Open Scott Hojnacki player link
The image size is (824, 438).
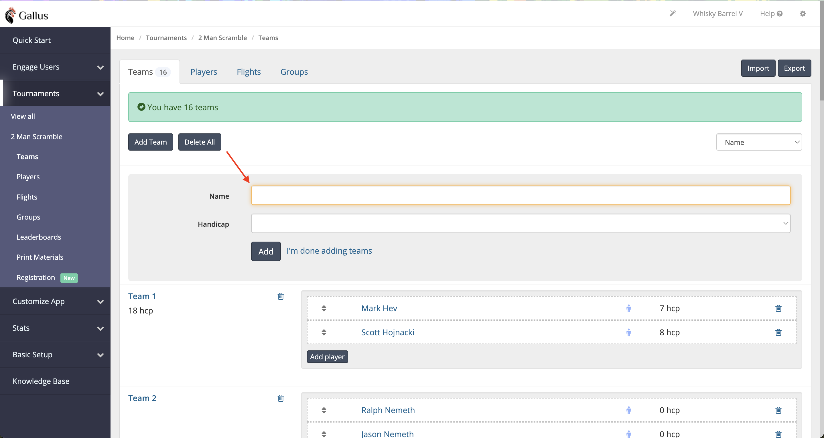[x=388, y=332]
